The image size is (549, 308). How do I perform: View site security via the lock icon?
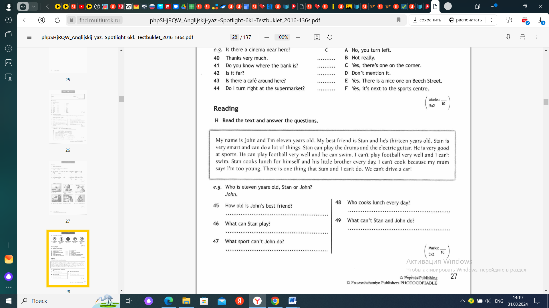(x=71, y=20)
